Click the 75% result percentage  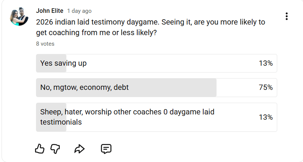coord(265,88)
